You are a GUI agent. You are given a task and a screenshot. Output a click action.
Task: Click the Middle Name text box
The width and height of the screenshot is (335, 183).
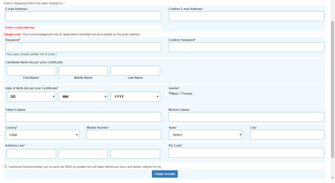coord(83,71)
